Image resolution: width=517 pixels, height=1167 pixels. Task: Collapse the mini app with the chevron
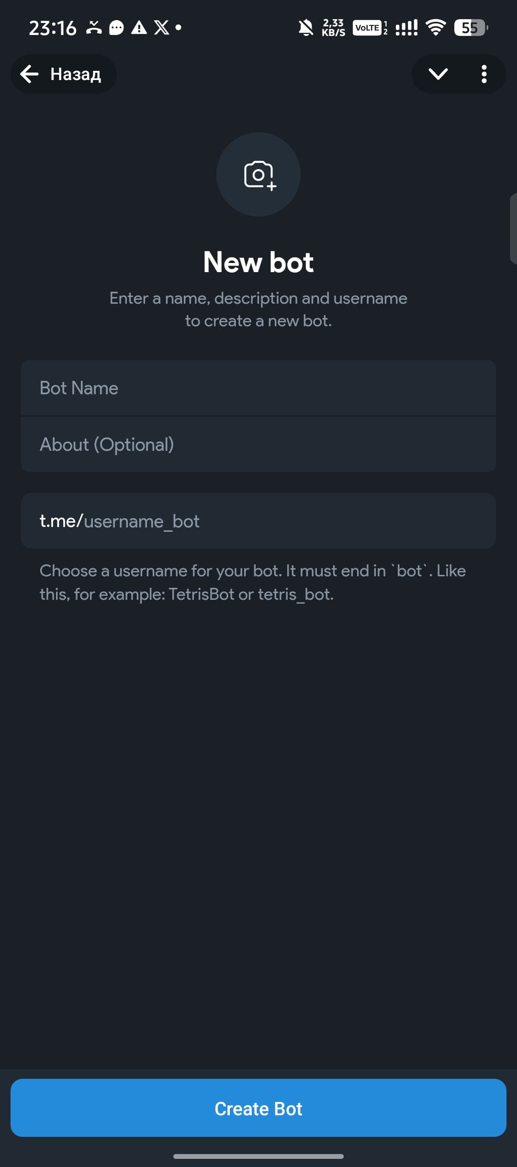click(438, 74)
